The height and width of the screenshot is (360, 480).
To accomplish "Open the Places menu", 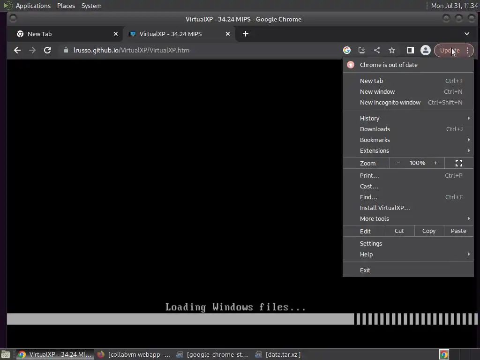I will click(66, 6).
